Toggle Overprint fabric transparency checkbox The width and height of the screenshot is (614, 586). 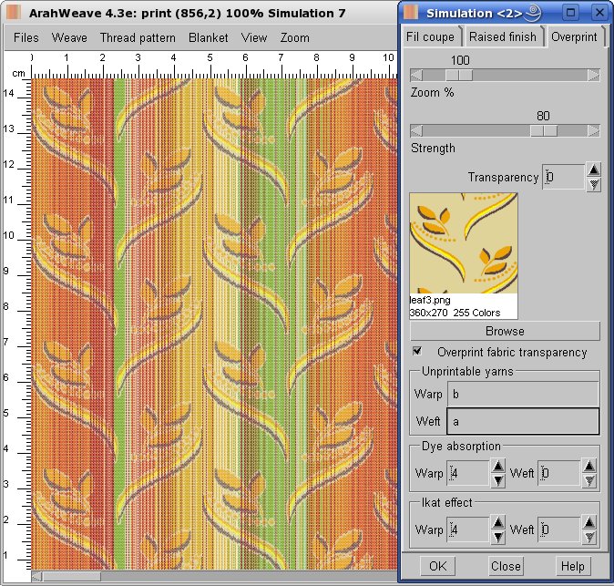tap(417, 351)
